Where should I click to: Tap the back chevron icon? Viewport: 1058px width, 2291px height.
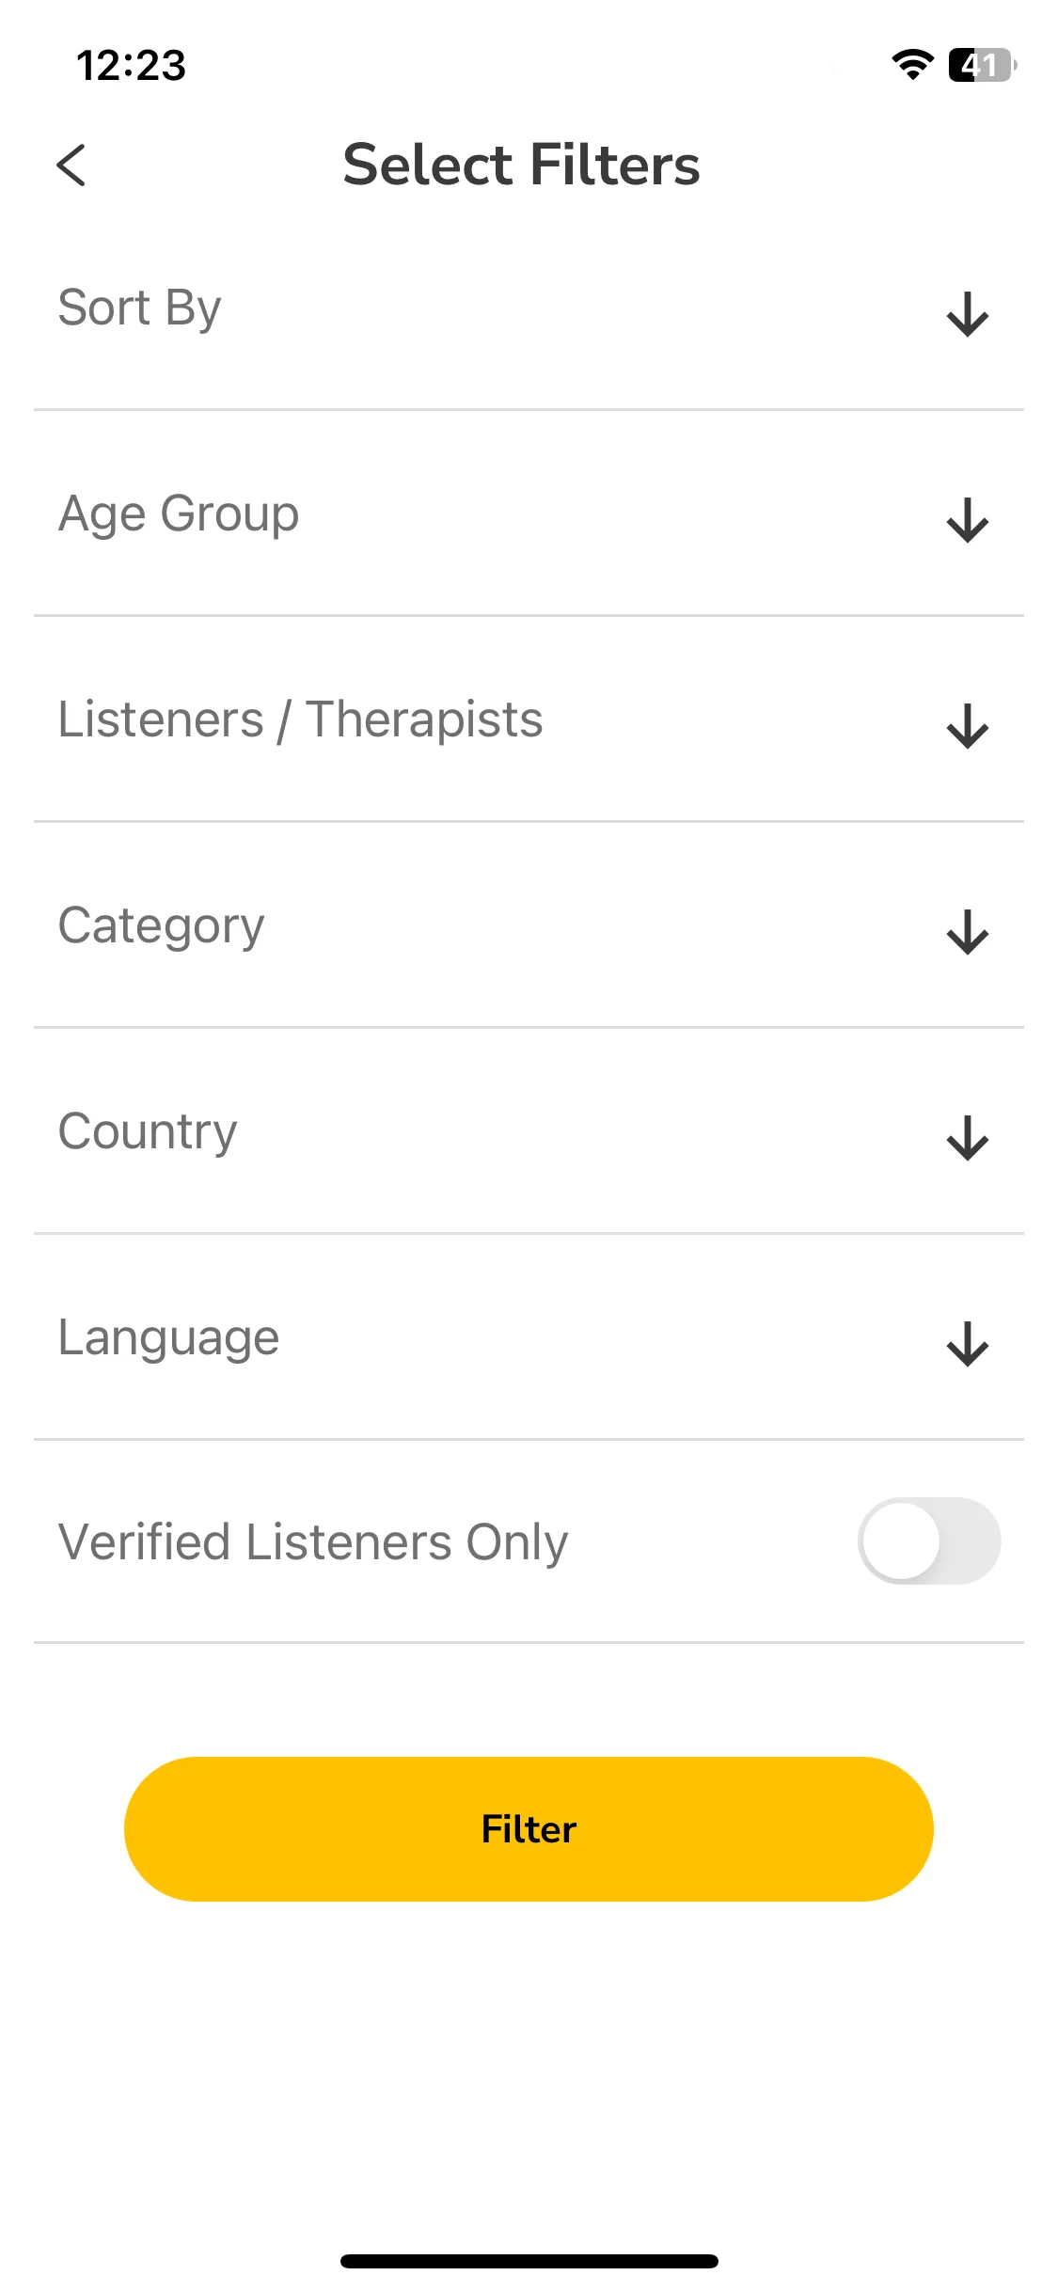tap(71, 166)
